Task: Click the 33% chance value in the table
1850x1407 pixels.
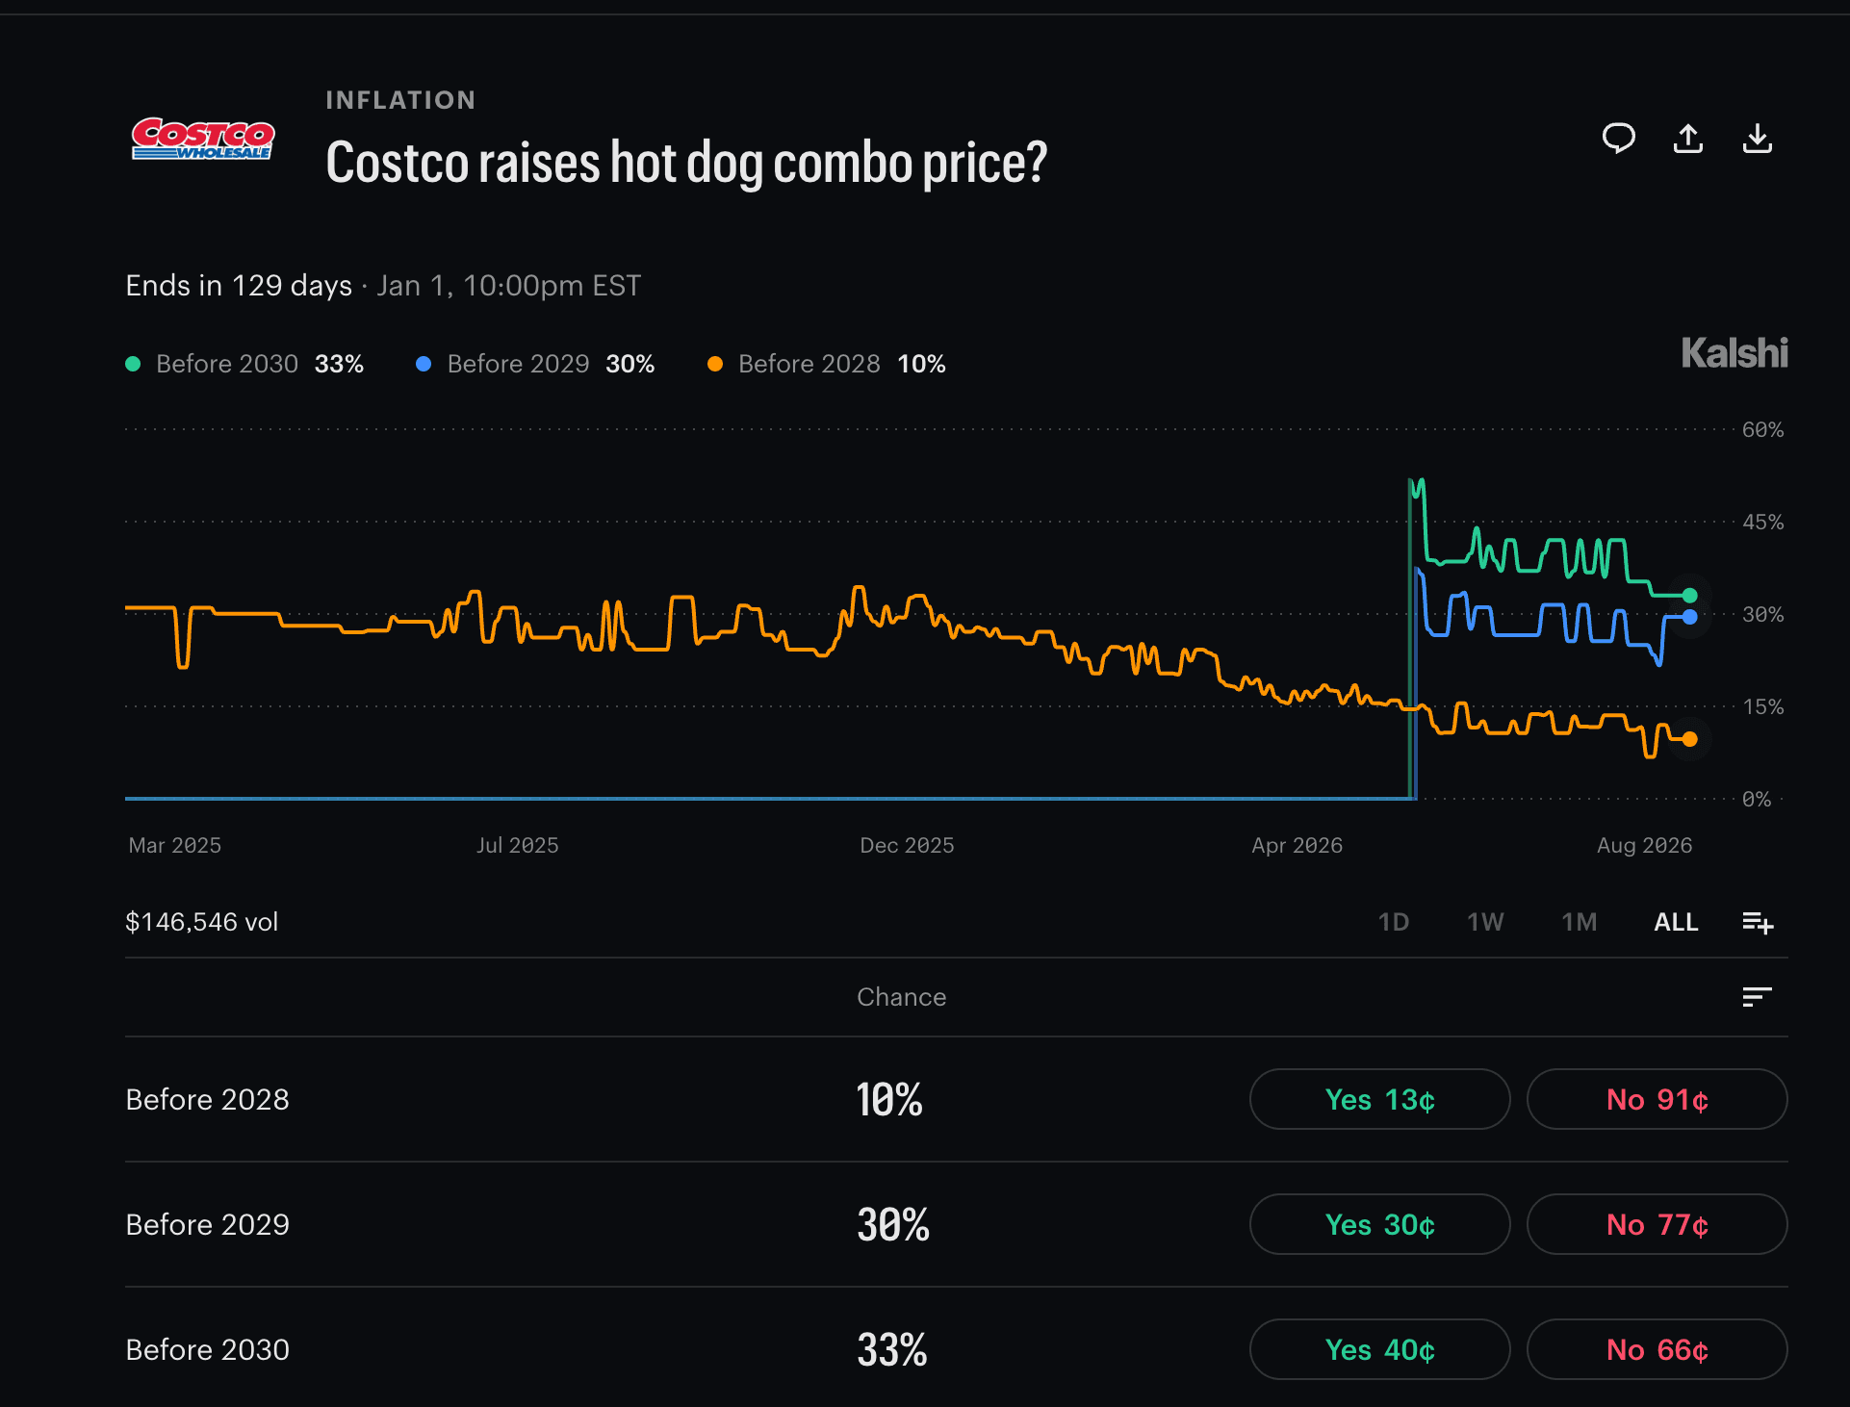Action: (x=892, y=1349)
